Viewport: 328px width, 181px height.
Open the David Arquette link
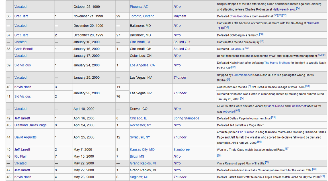[26, 137]
